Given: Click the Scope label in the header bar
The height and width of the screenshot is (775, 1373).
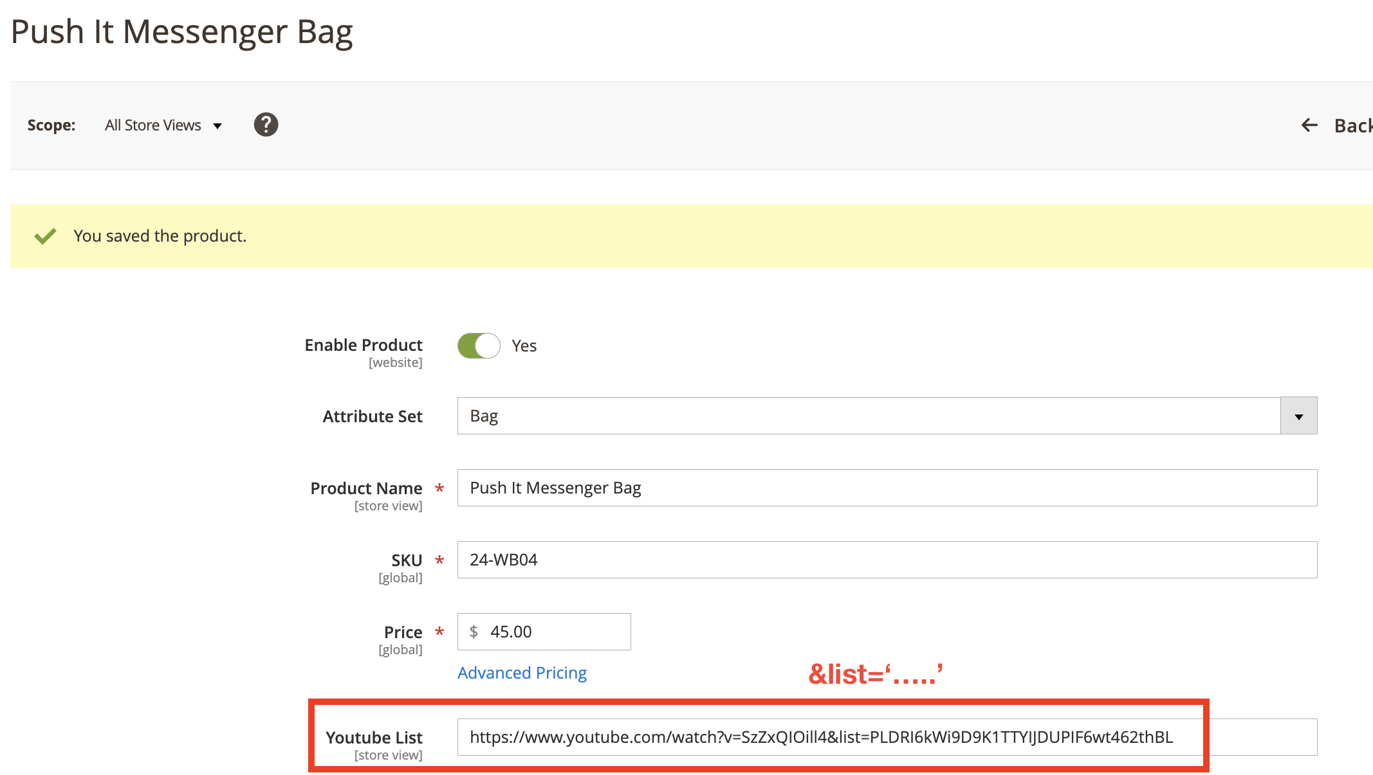Looking at the screenshot, I should (x=51, y=125).
